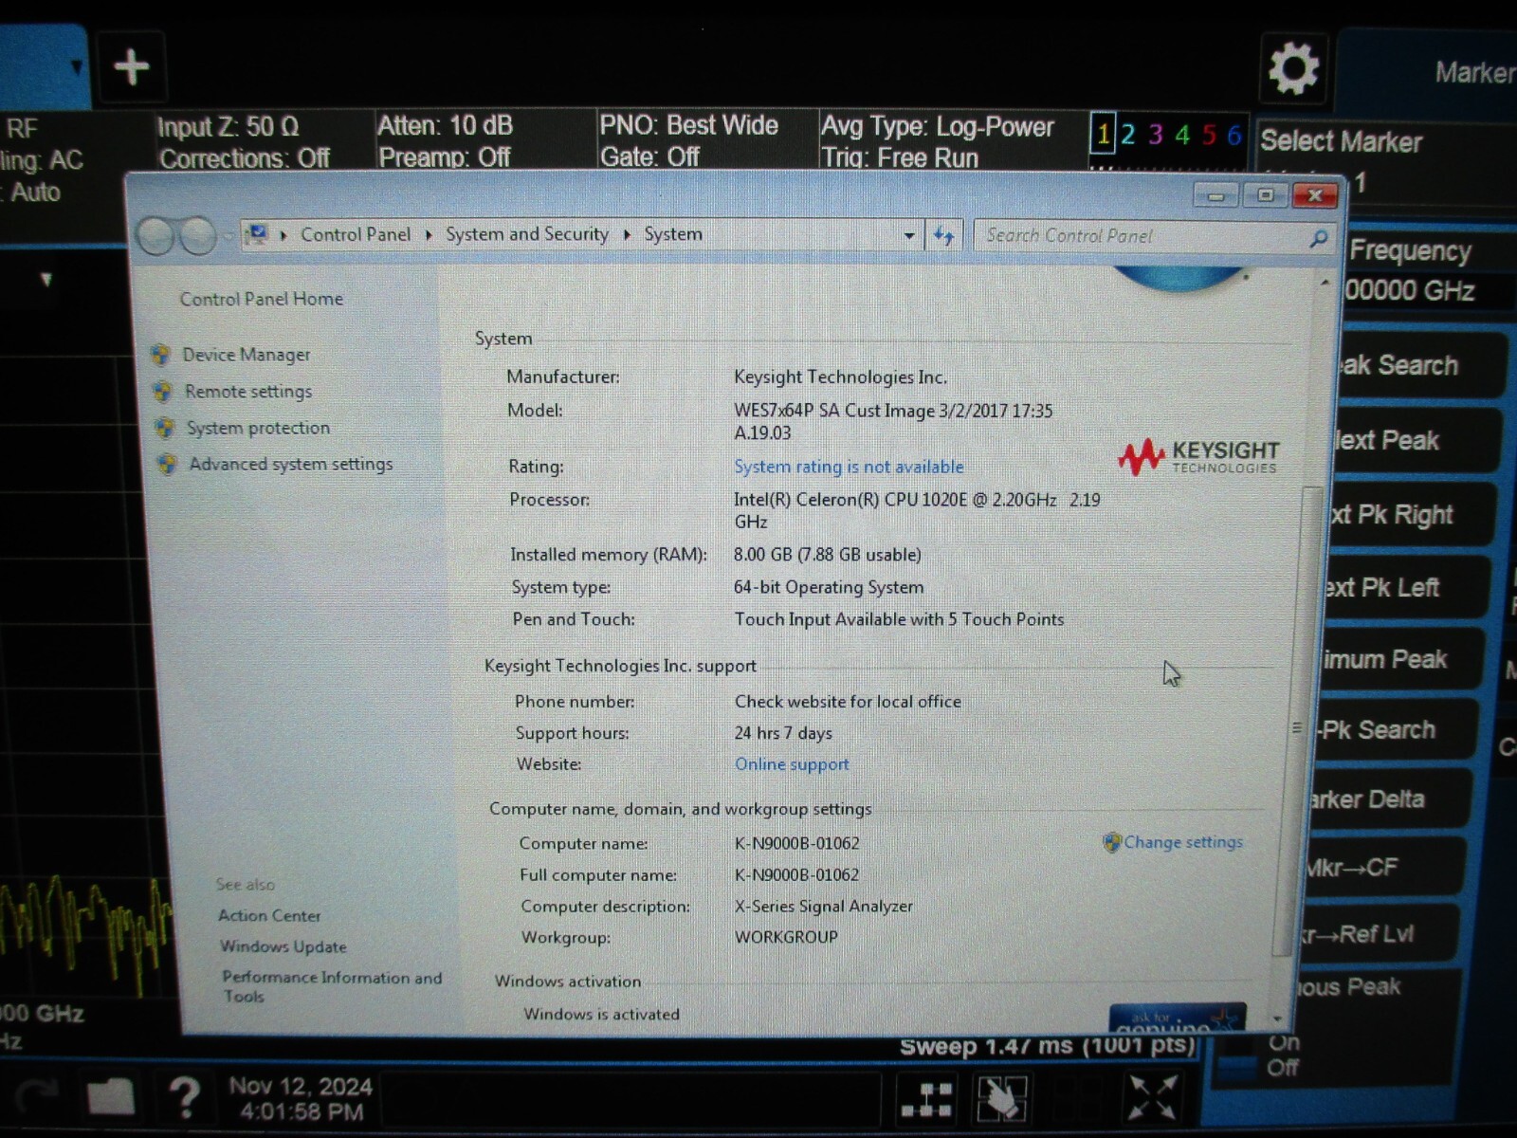The width and height of the screenshot is (1517, 1138).
Task: Expand the arrow after Control Panel breadcrumb
Action: 429,234
